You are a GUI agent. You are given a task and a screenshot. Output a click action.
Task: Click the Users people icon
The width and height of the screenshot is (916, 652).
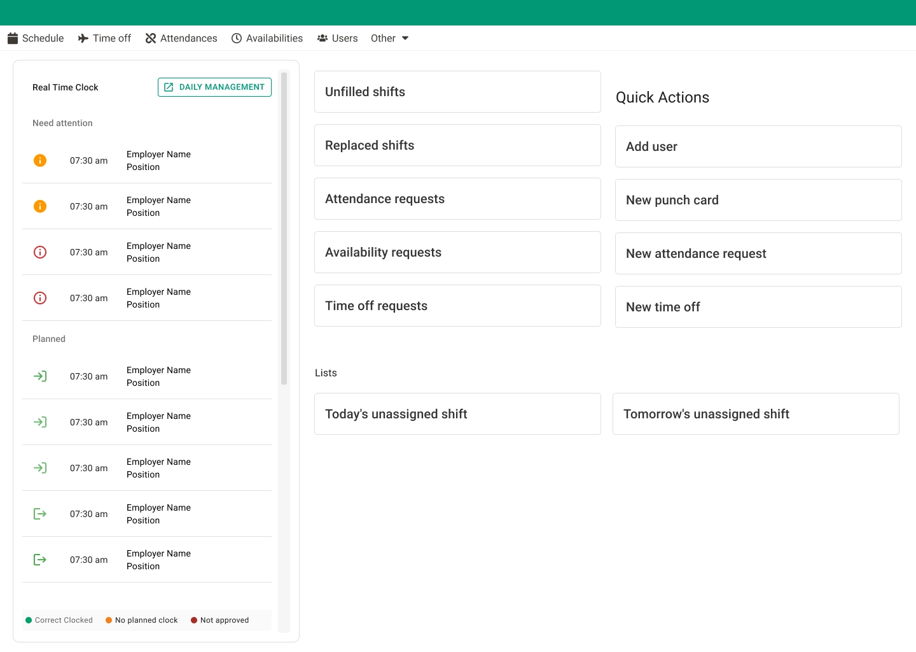[322, 38]
